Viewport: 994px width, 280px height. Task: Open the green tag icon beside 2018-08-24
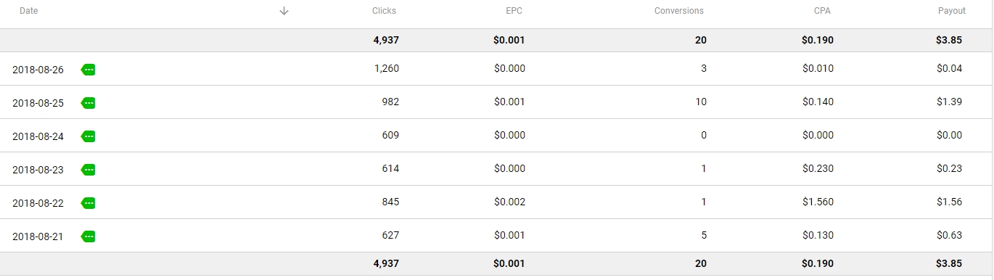89,136
